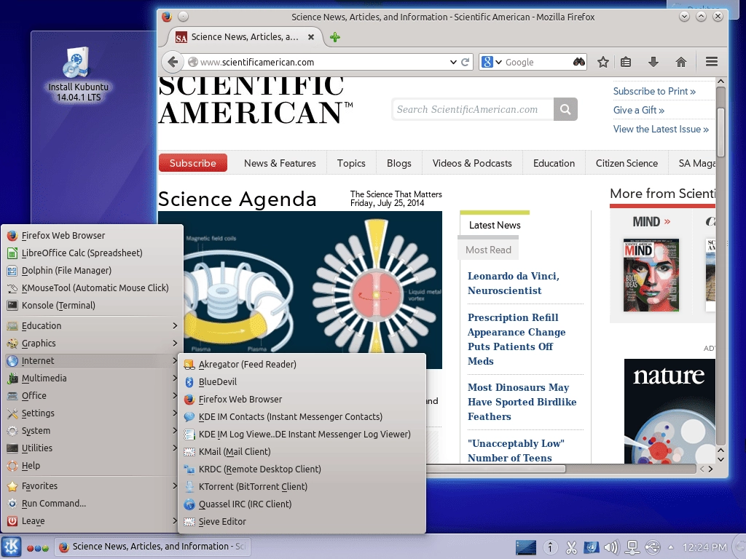The height and width of the screenshot is (559, 746).
Task: Click the Firefox back arrow button
Action: pos(173,62)
